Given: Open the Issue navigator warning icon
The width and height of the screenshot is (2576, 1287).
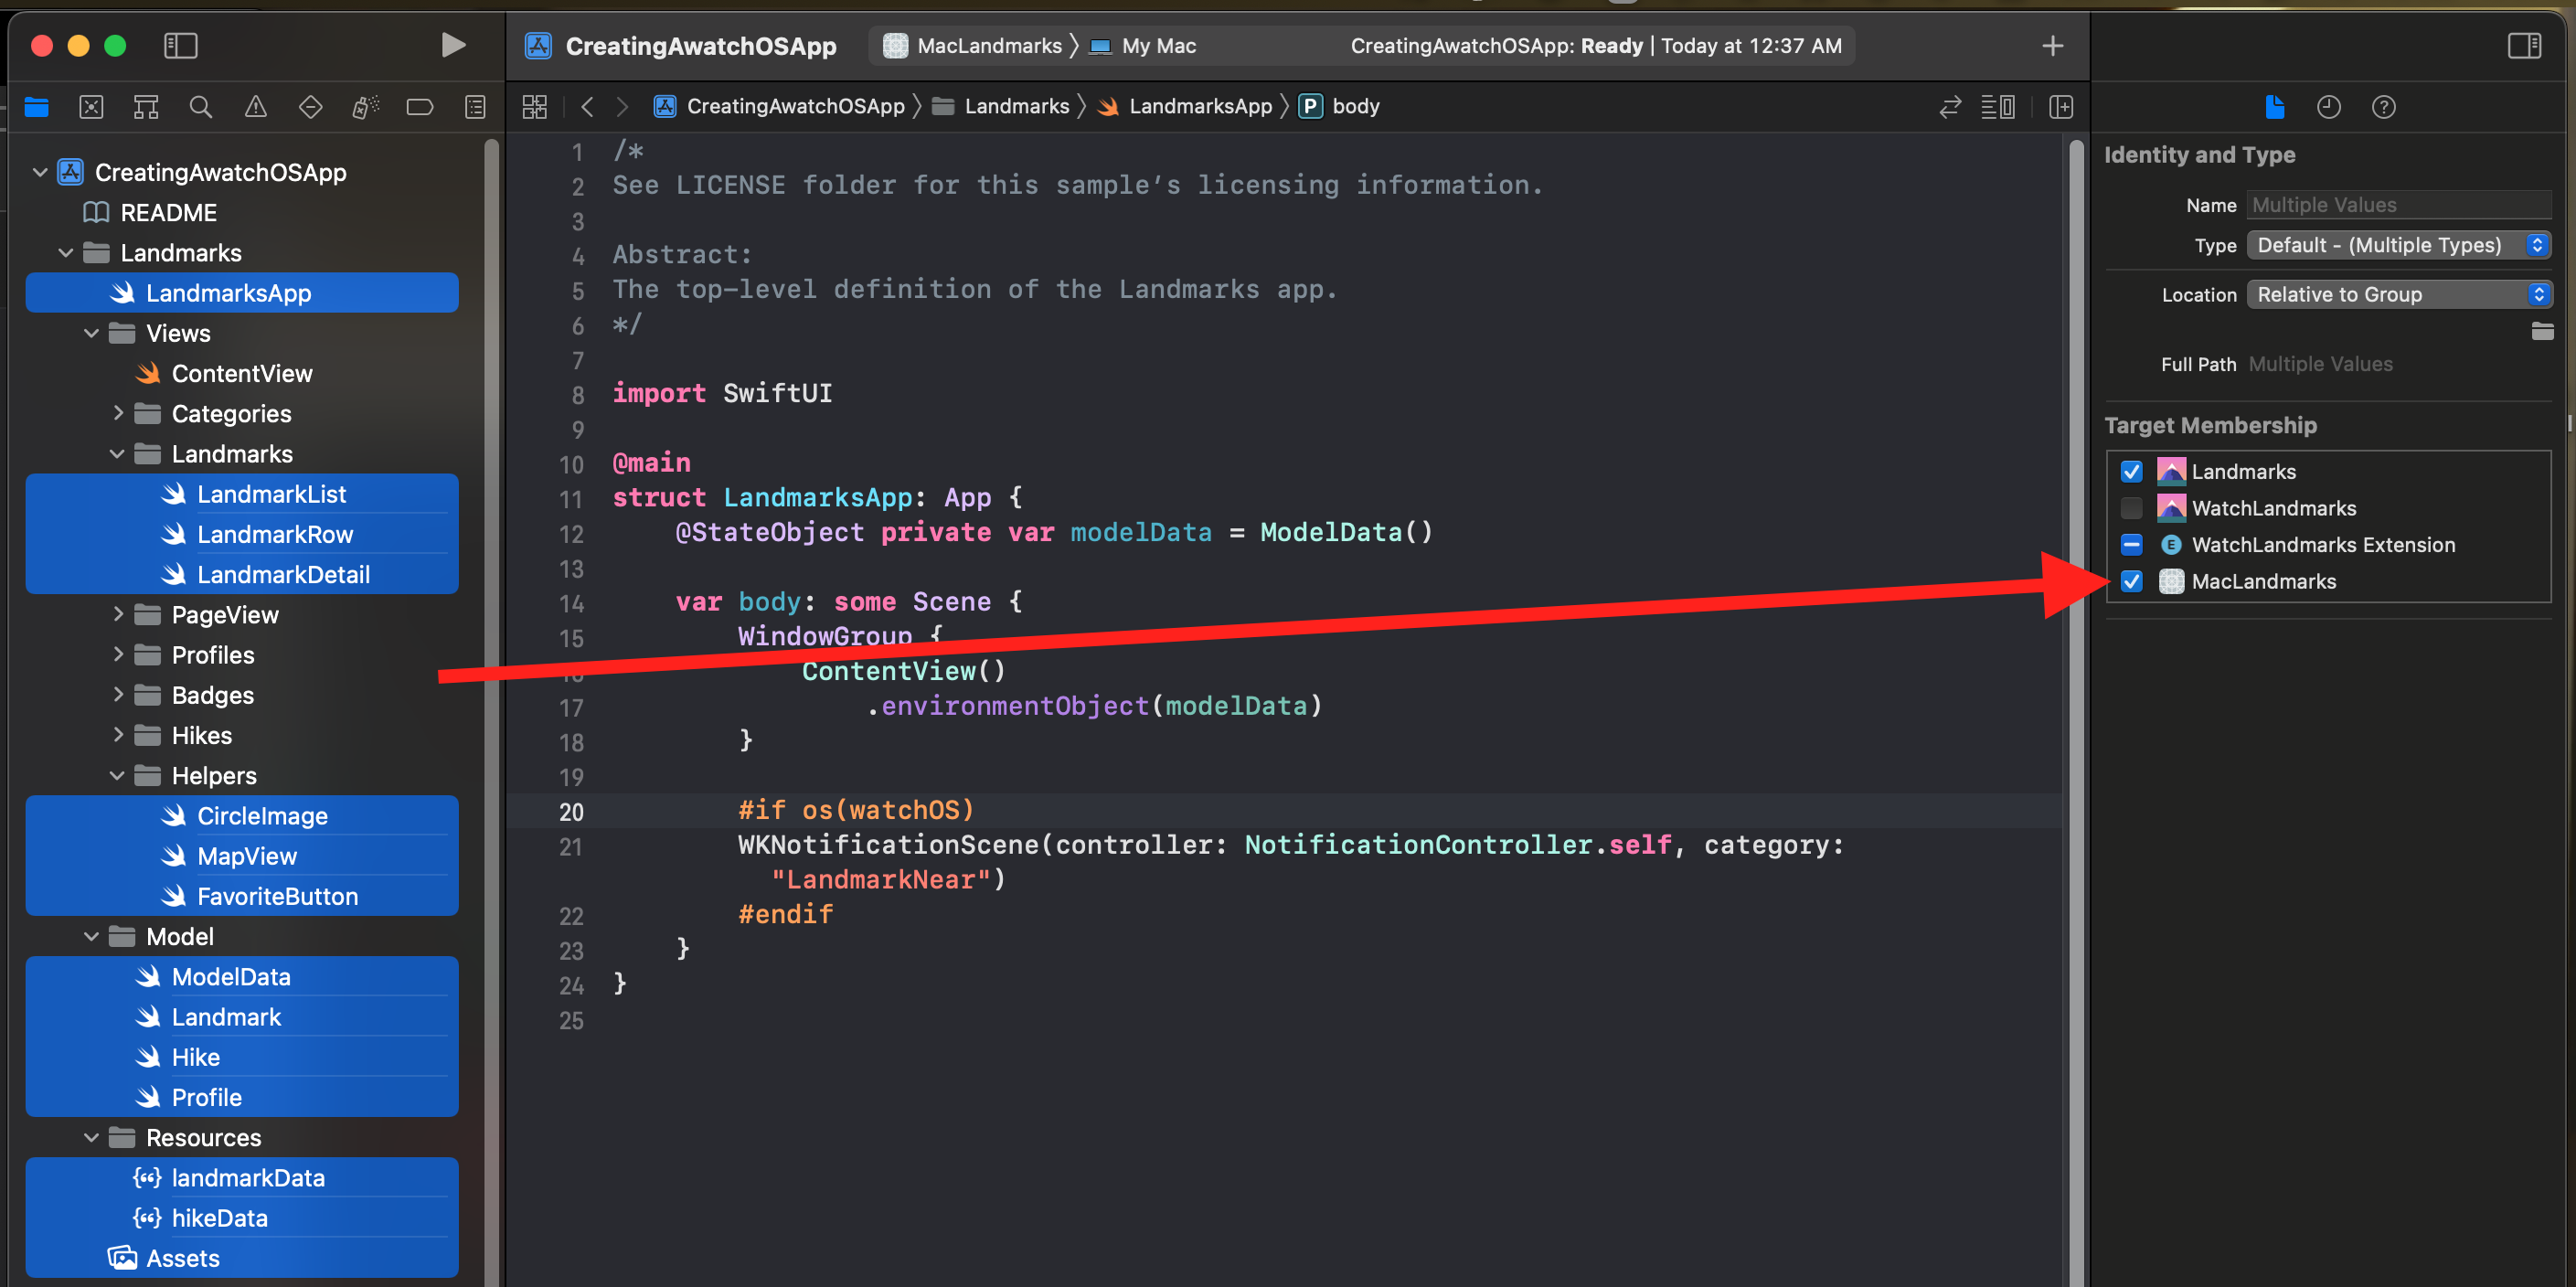Looking at the screenshot, I should coord(256,107).
